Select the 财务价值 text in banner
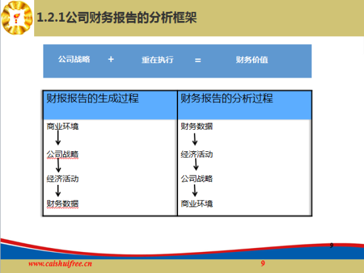The width and height of the screenshot is (364, 273). point(252,60)
